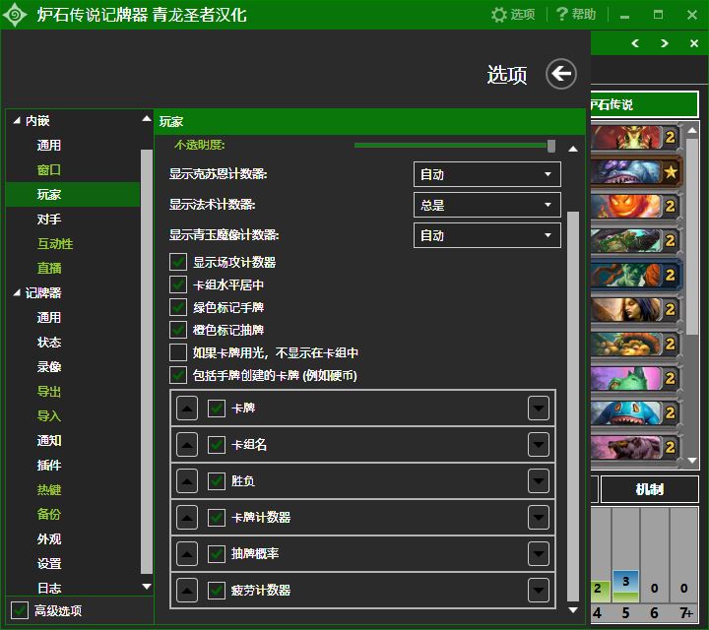Open 显示克苏恩计数器 dropdown
The height and width of the screenshot is (630, 709).
487,174
